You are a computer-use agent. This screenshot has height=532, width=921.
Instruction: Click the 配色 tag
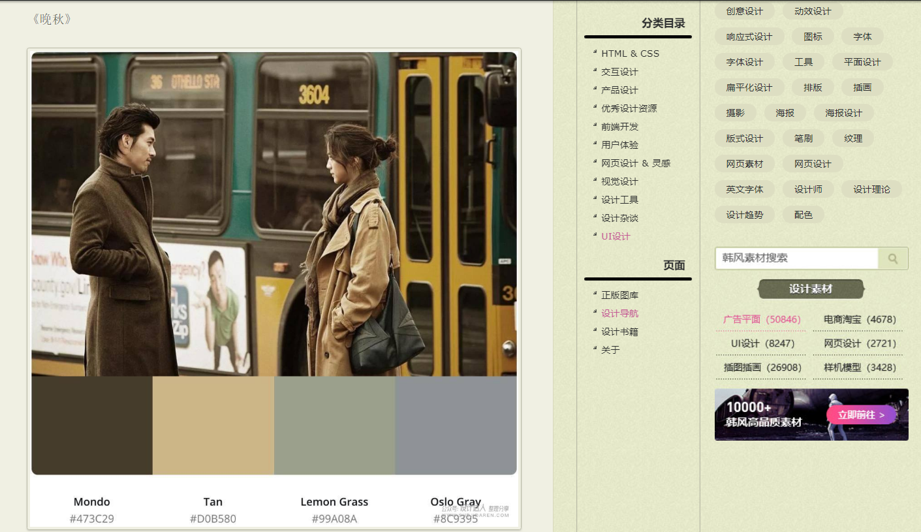804,215
